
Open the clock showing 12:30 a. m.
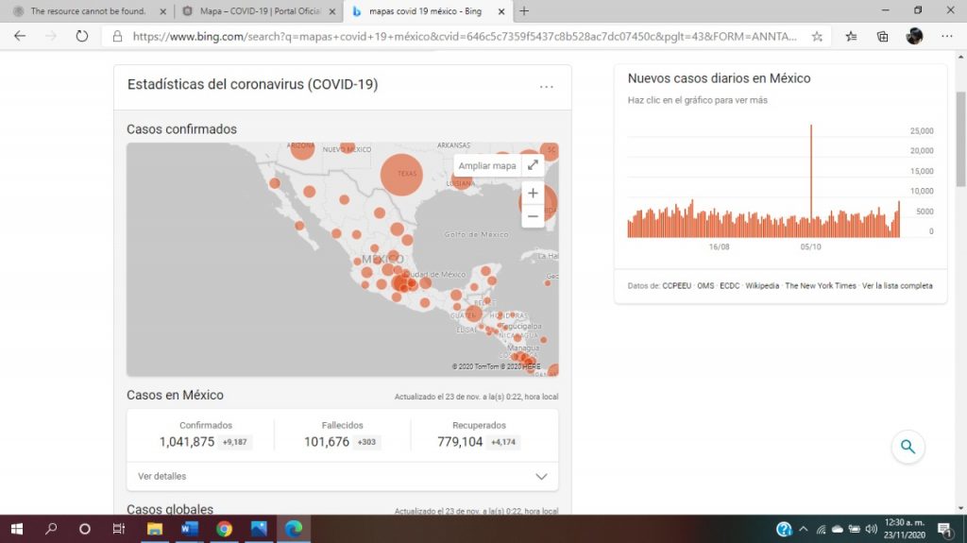[x=904, y=529]
